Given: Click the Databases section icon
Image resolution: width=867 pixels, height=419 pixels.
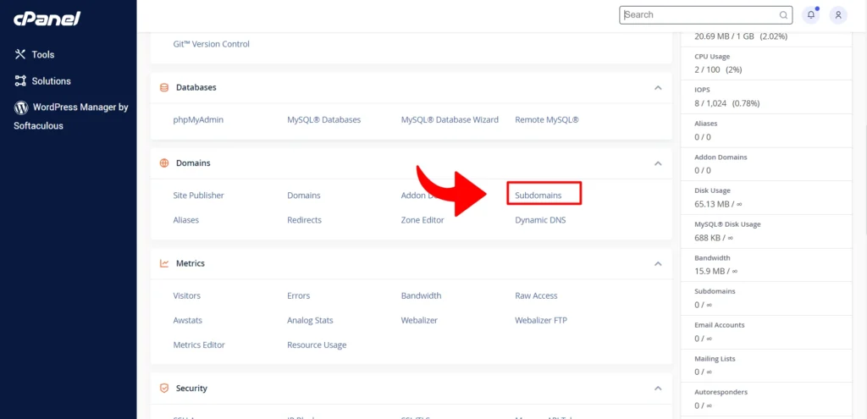Looking at the screenshot, I should coord(164,87).
